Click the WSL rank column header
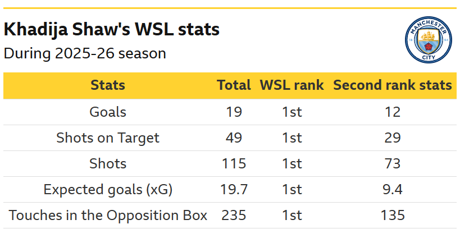The height and width of the screenshot is (238, 460). tap(292, 85)
